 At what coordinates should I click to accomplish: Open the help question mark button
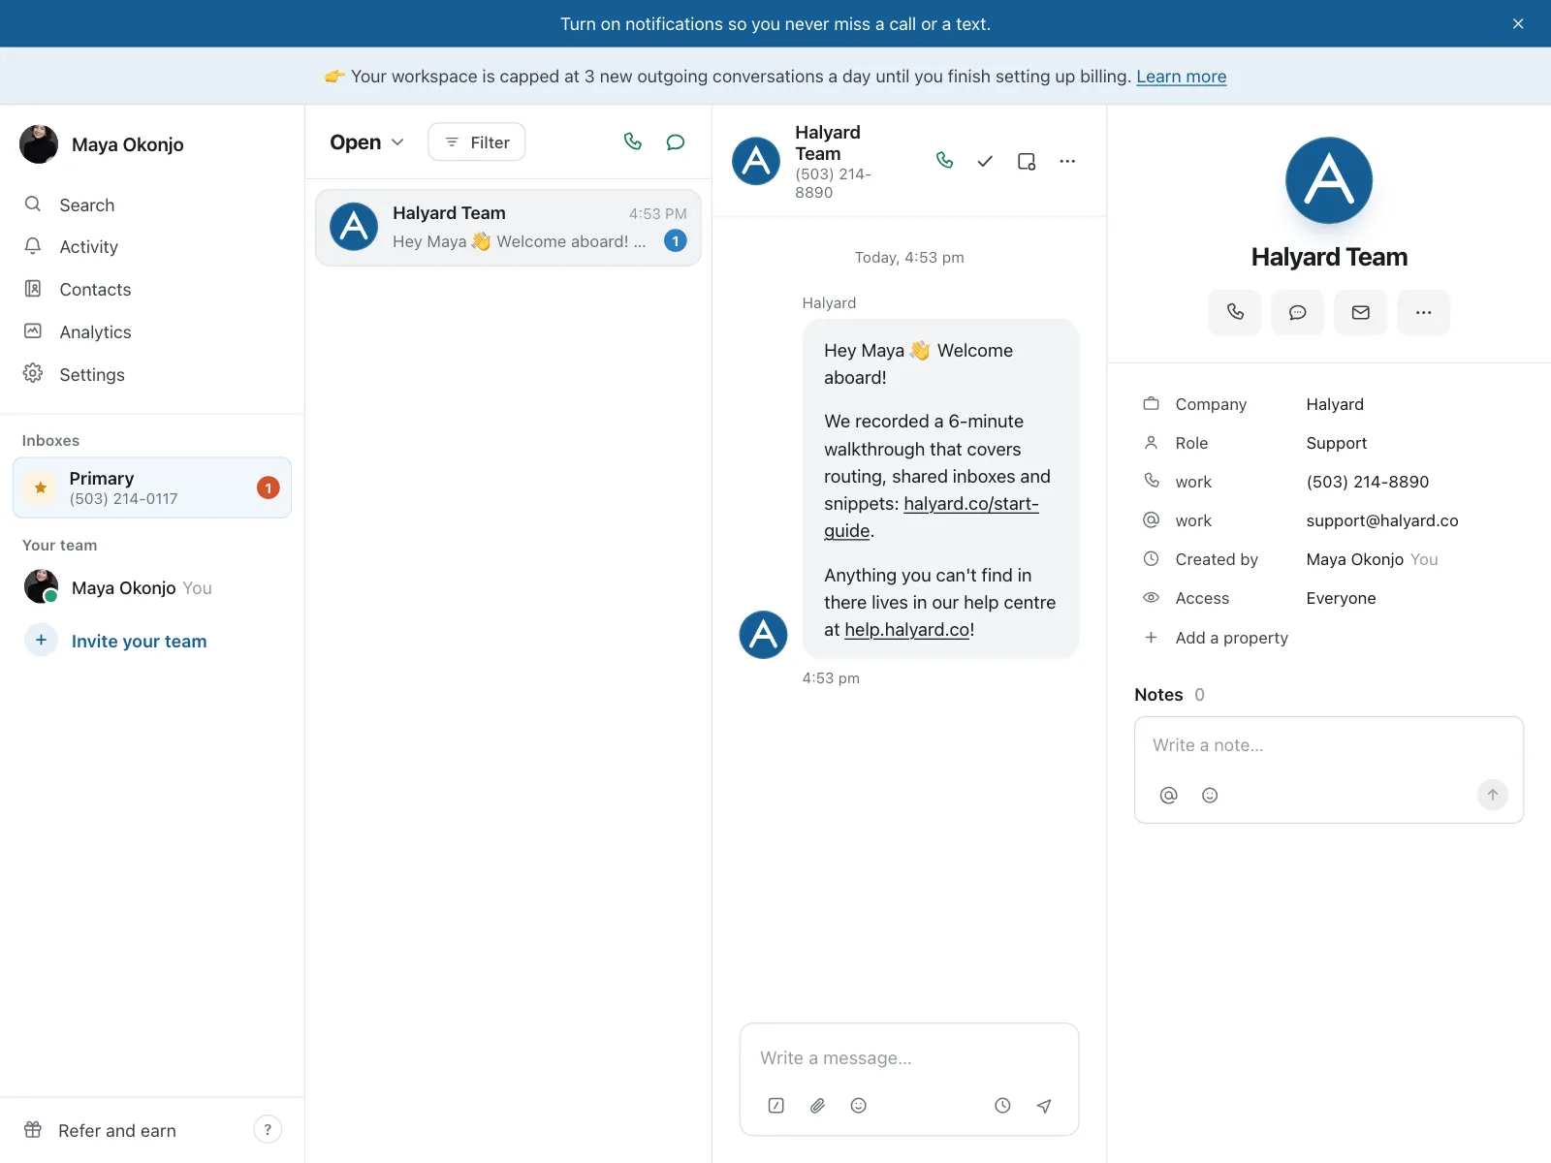tap(268, 1130)
